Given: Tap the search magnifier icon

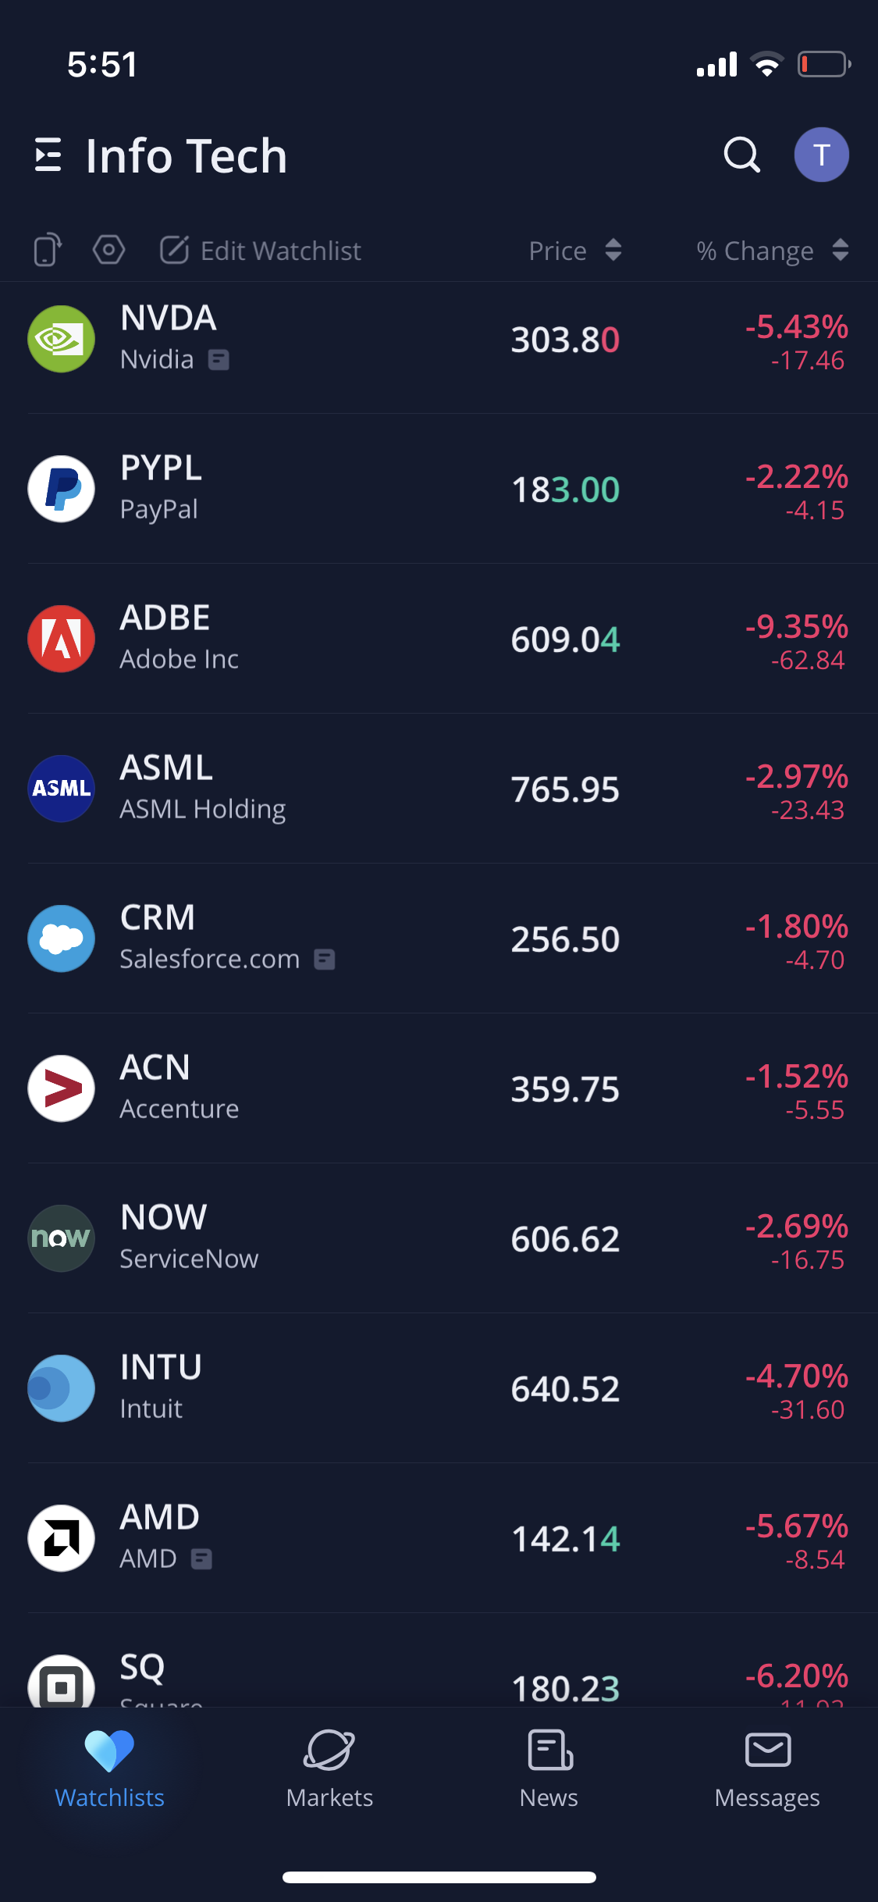Looking at the screenshot, I should tap(741, 155).
